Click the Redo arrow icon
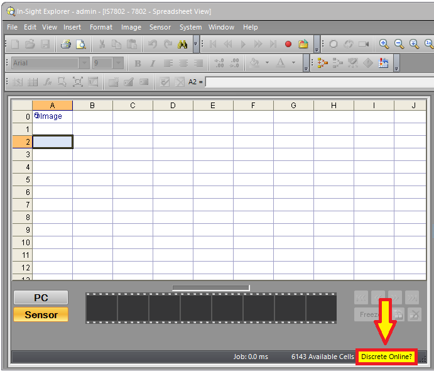This screenshot has height=371, width=434. [168, 44]
